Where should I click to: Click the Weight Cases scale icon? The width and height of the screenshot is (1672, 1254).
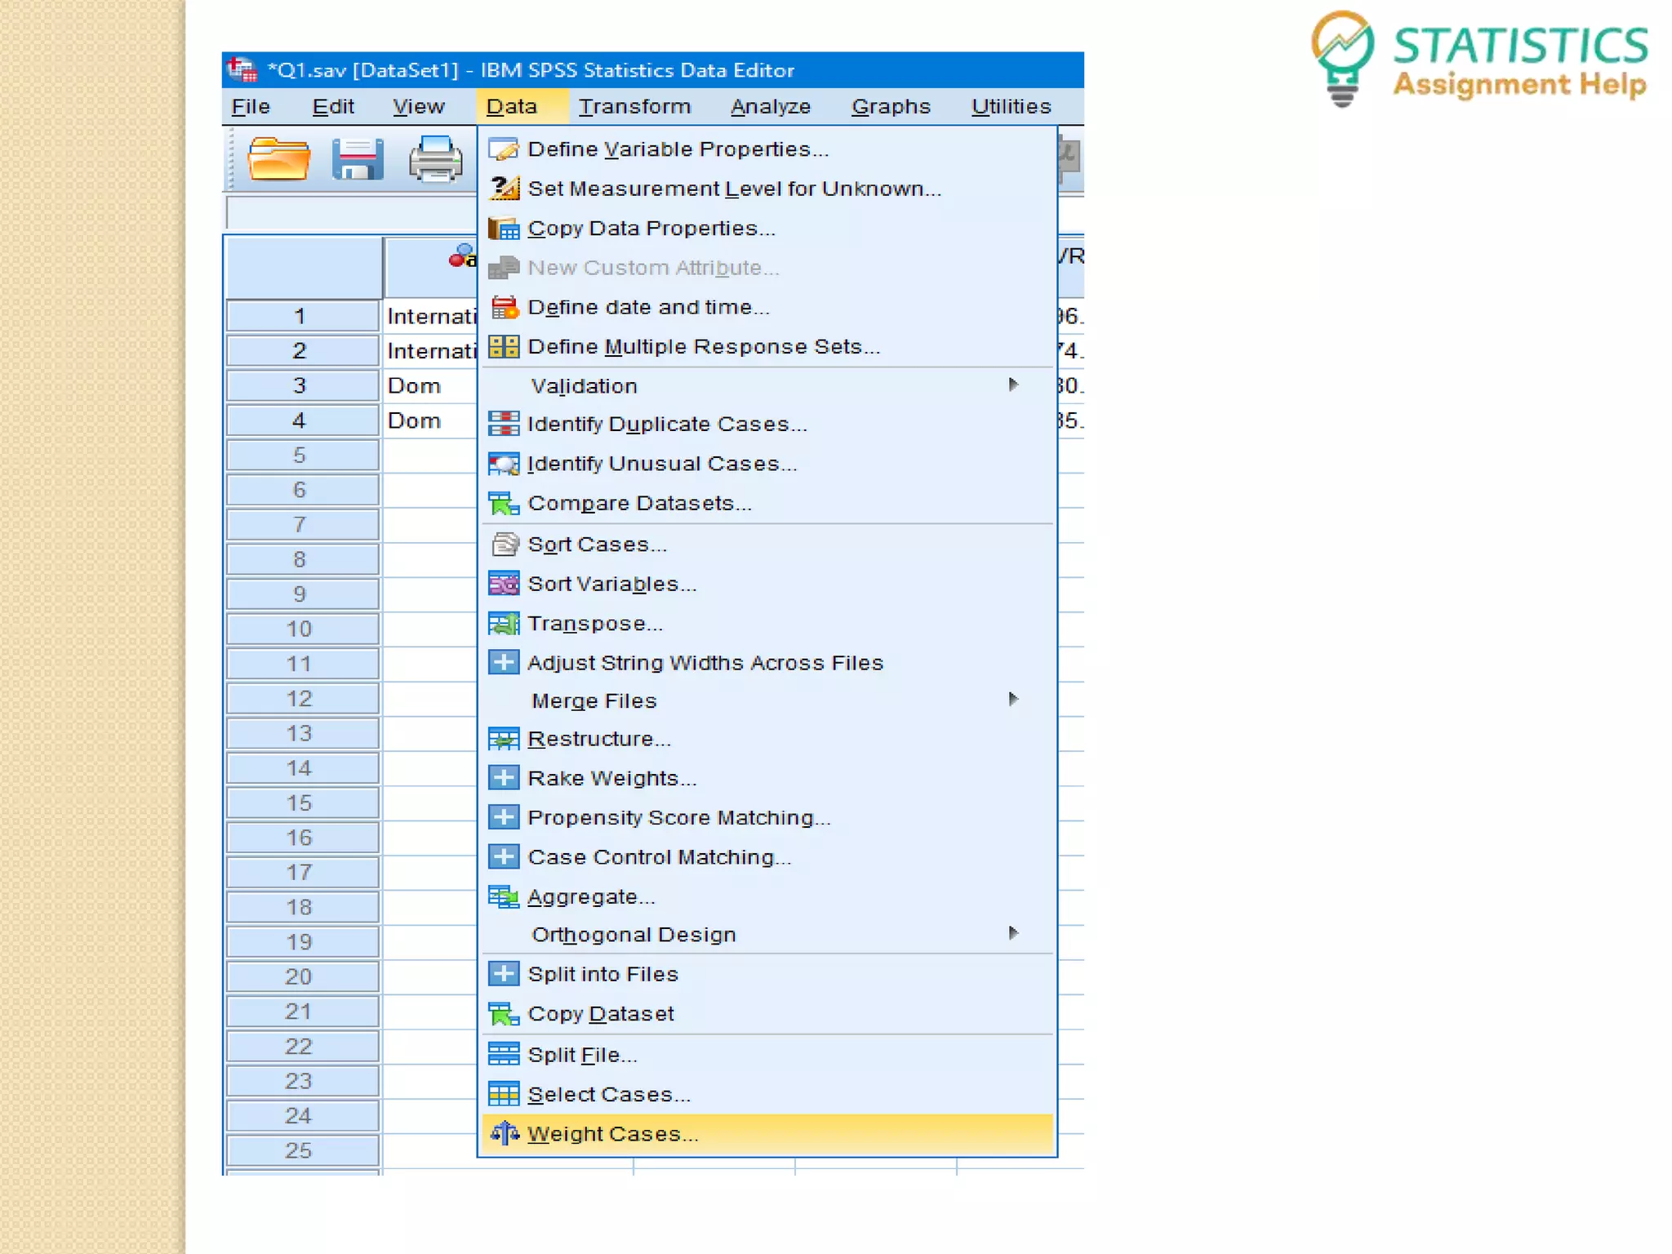(x=504, y=1133)
